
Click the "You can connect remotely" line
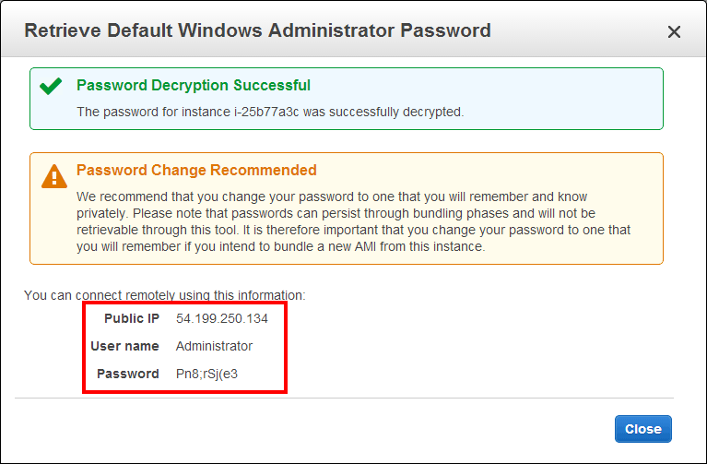164,295
